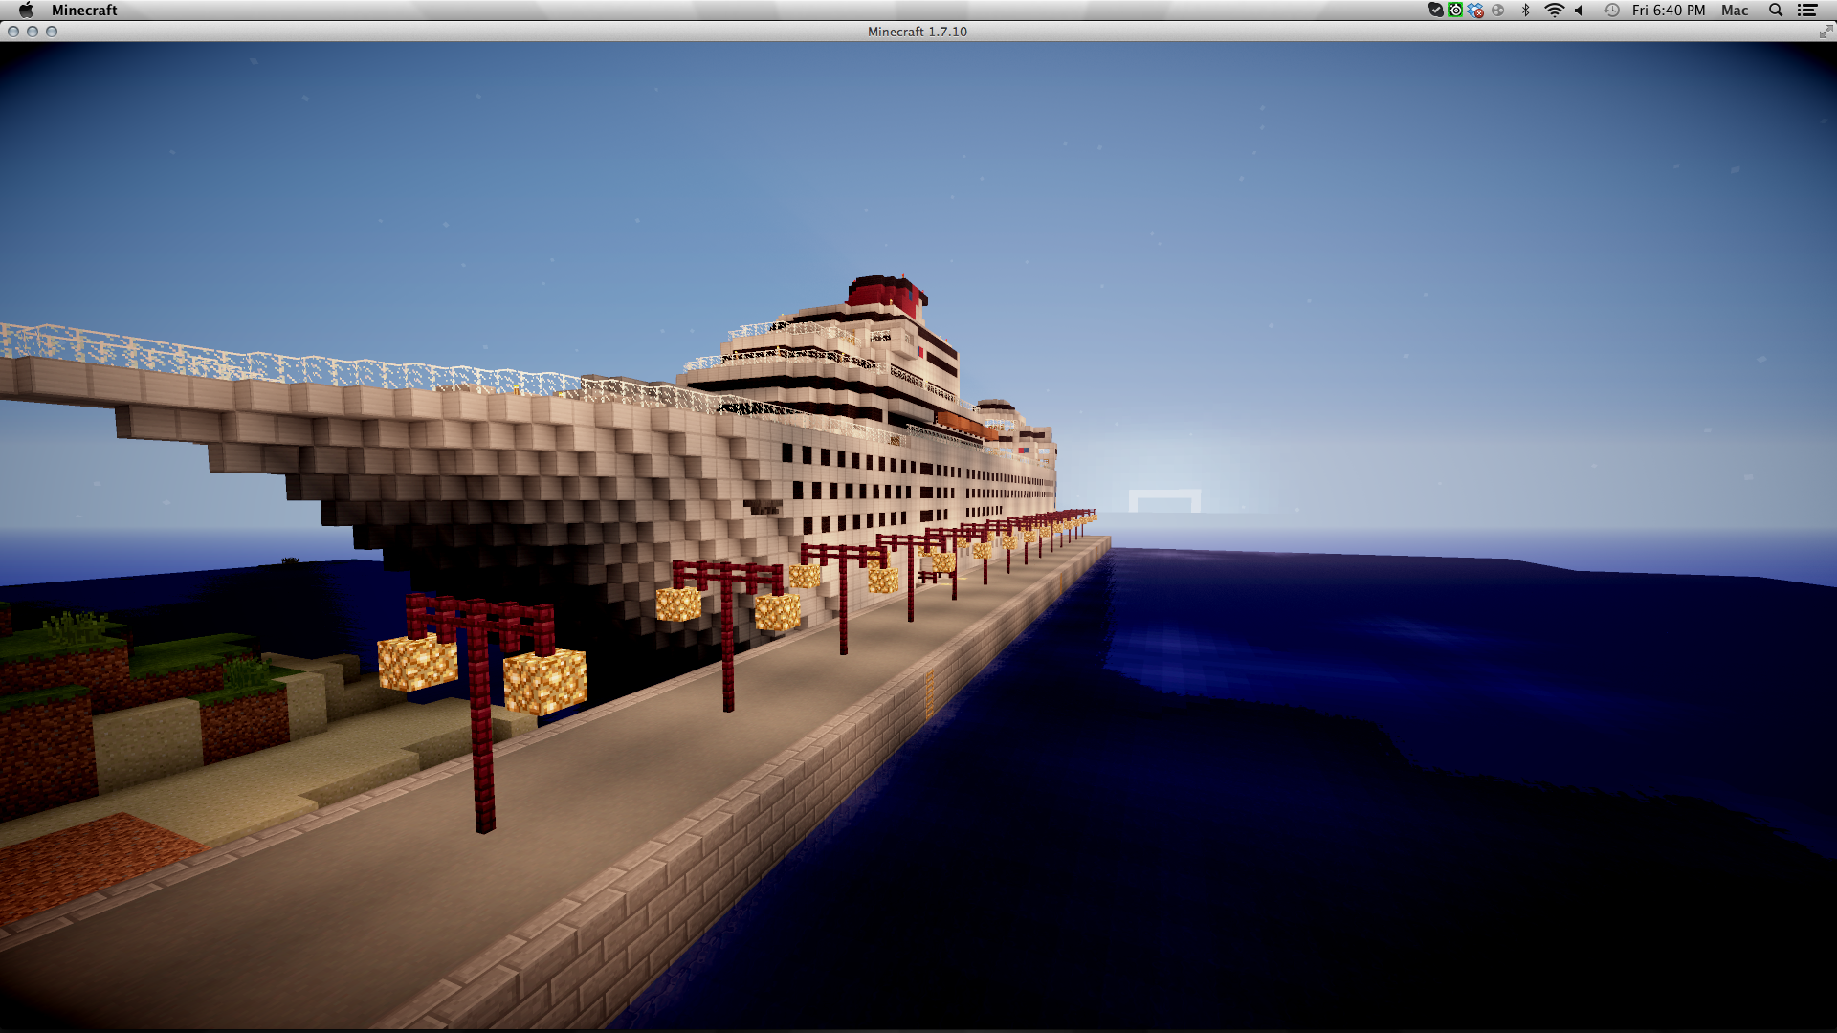Close the Minecraft window
The height and width of the screenshot is (1033, 1837).
pos(13,32)
